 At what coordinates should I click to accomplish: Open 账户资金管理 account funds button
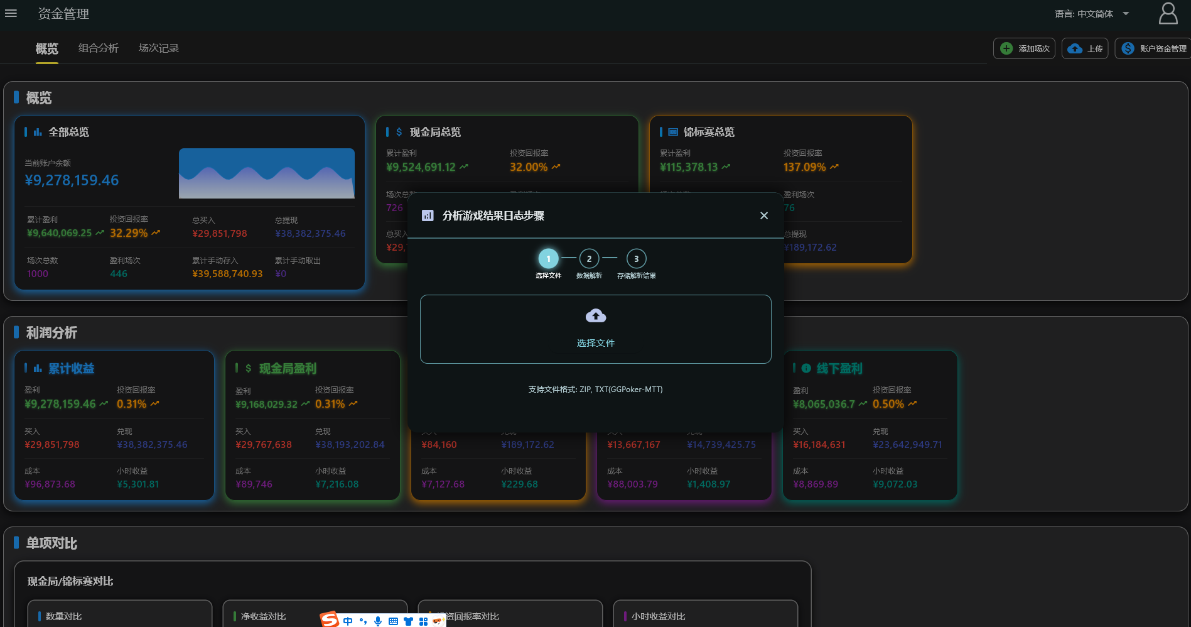point(1154,48)
